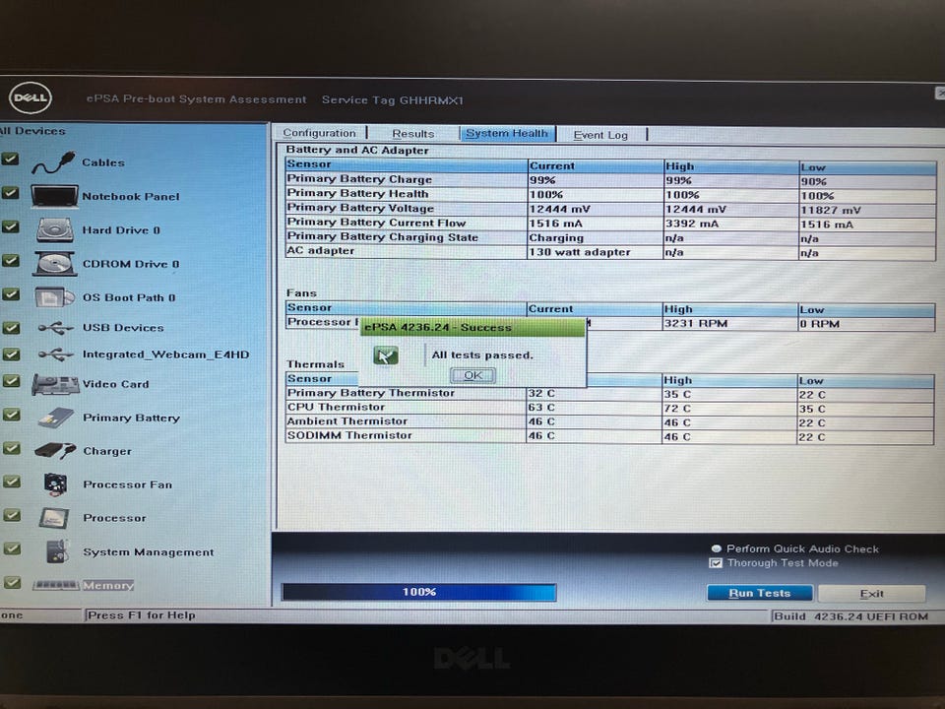945x709 pixels.
Task: Click the 12444 mV current voltage value
Action: coord(559,209)
